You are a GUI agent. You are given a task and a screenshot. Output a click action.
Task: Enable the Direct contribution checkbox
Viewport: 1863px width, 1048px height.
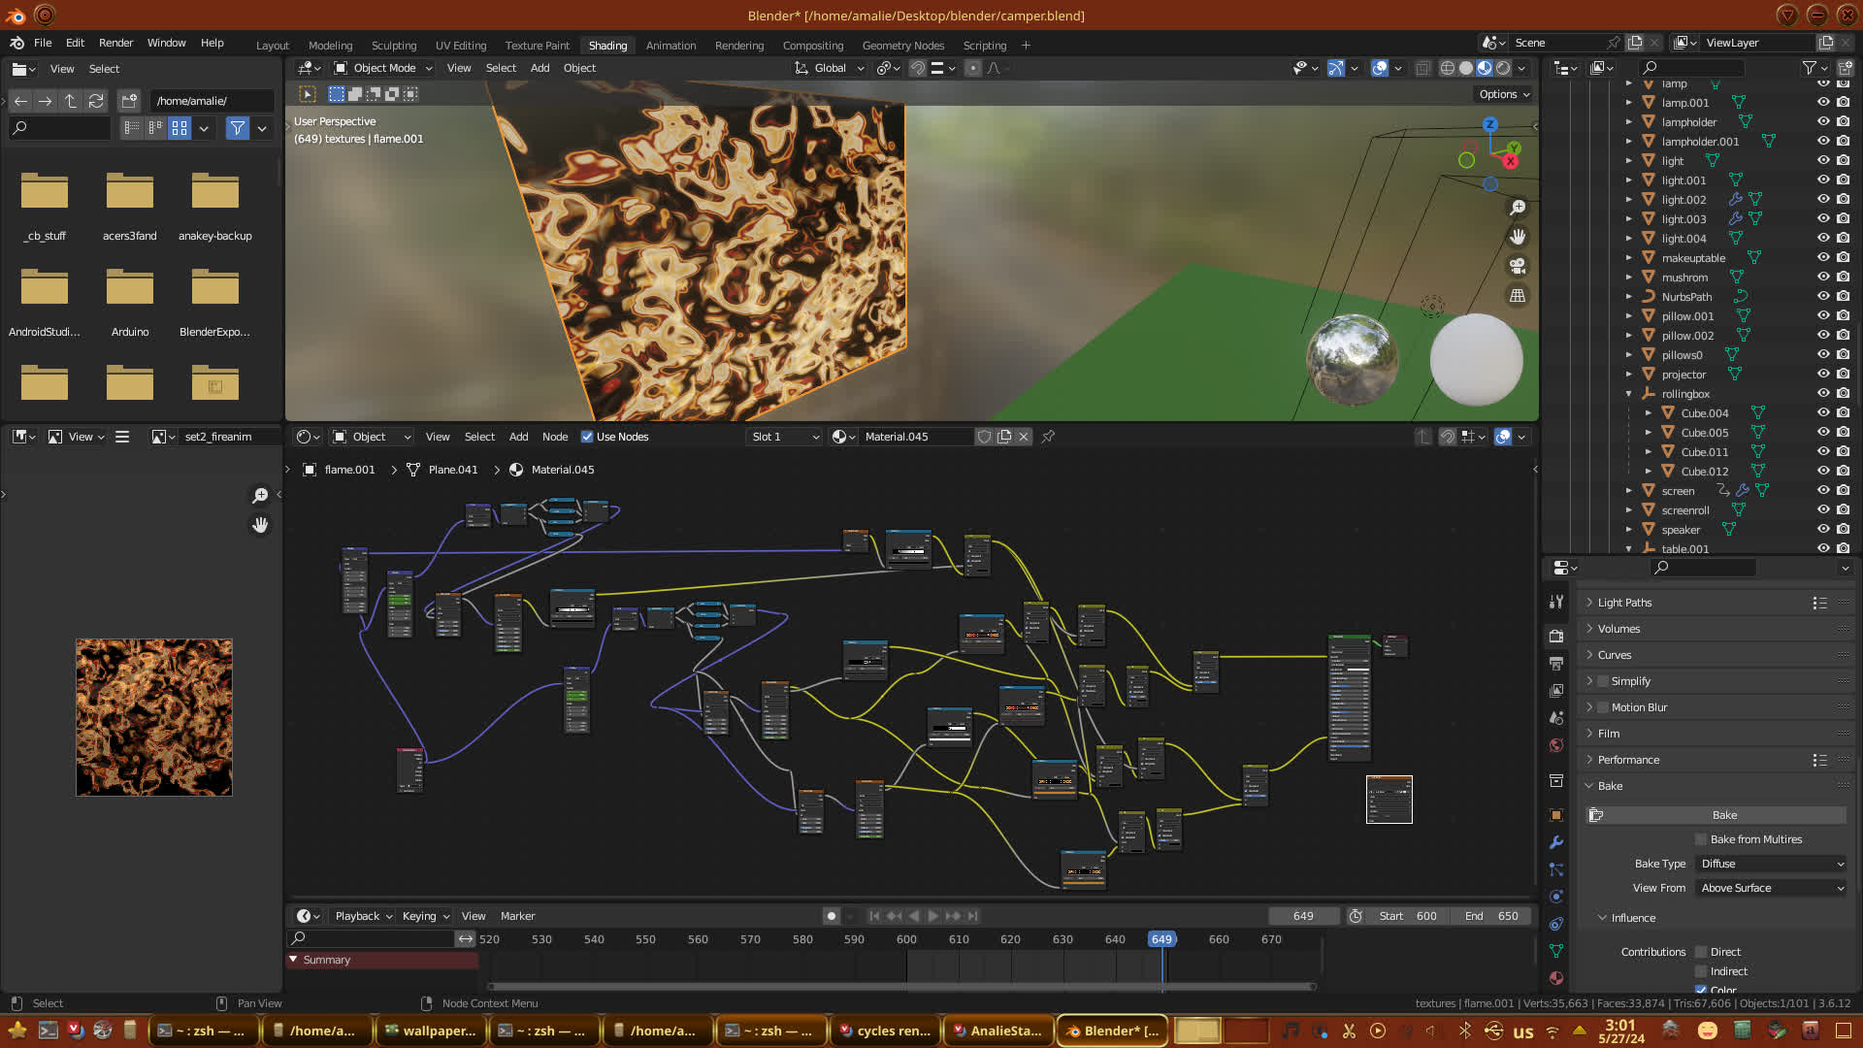(x=1701, y=952)
